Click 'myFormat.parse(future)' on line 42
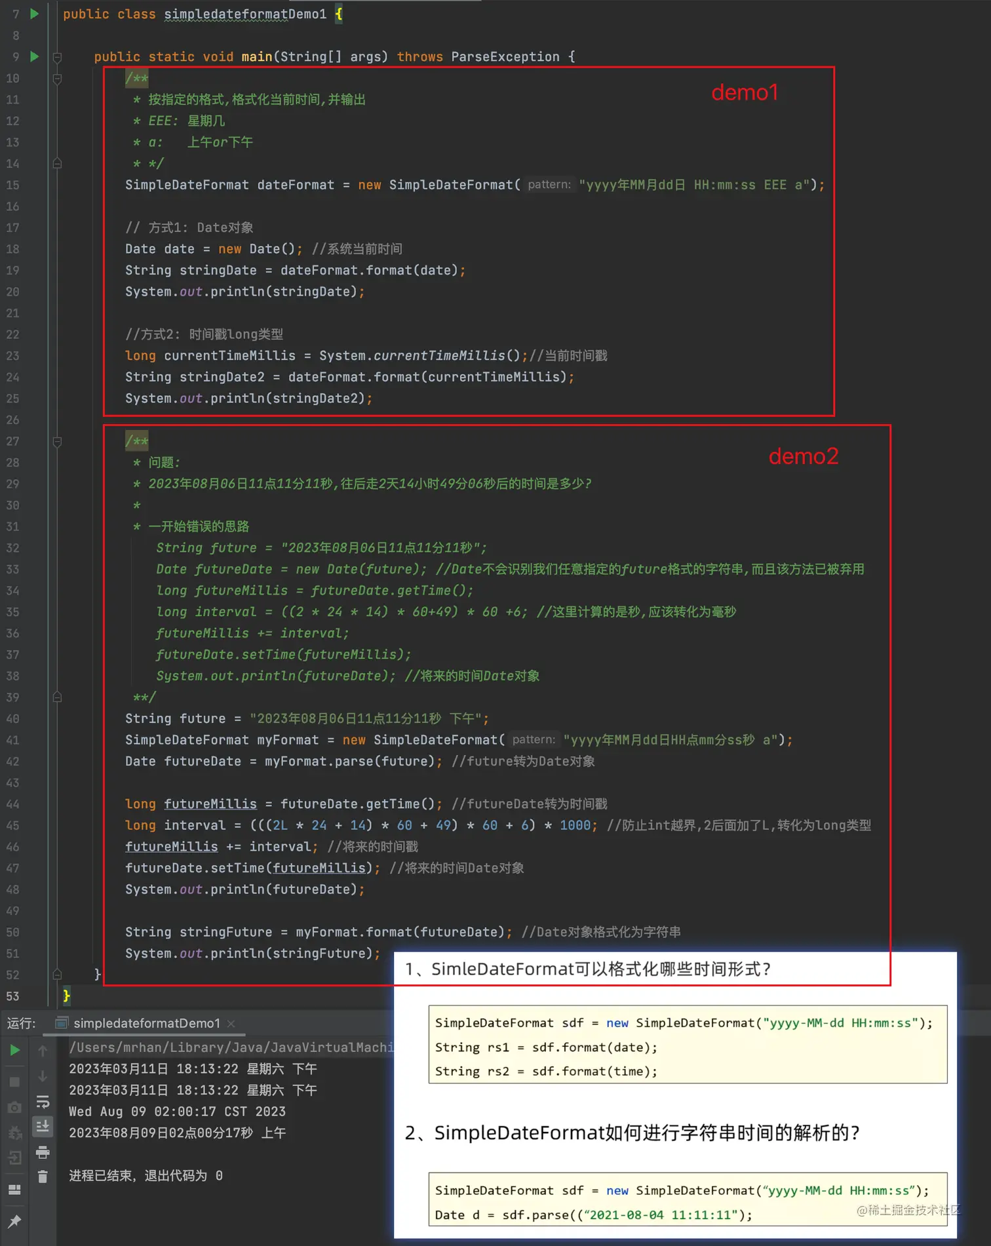 [349, 762]
